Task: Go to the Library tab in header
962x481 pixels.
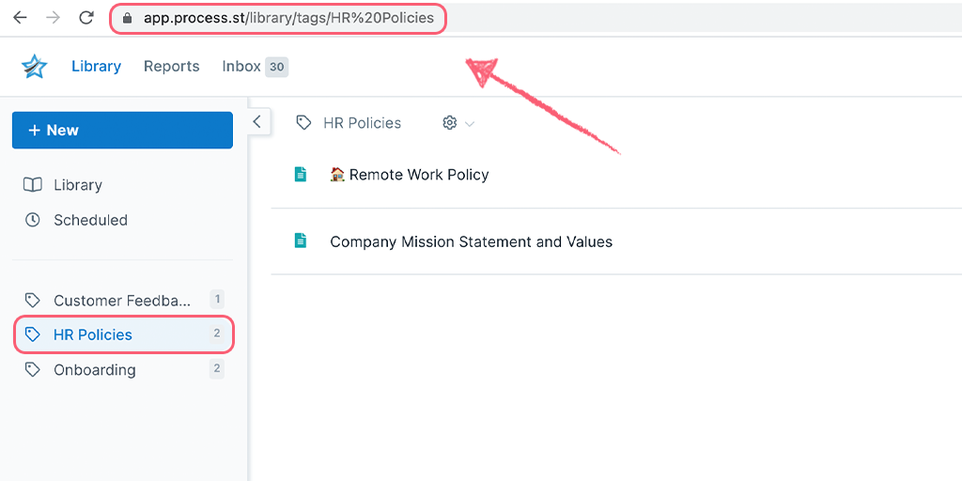Action: click(97, 67)
